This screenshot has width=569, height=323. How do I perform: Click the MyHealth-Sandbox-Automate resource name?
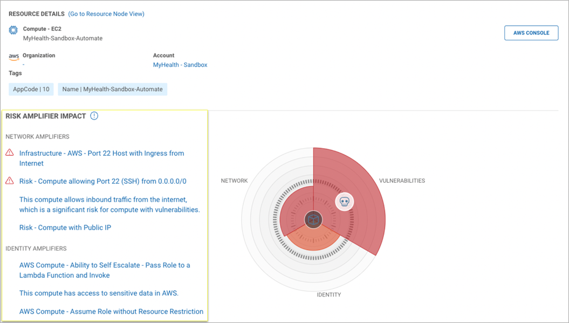(63, 38)
